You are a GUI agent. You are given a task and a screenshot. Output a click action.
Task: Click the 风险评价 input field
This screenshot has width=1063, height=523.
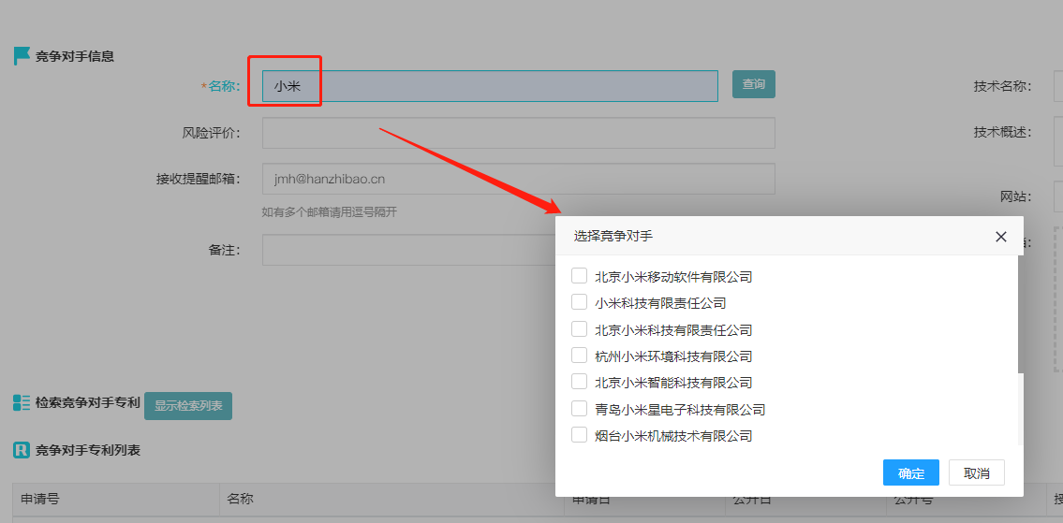[x=518, y=133]
